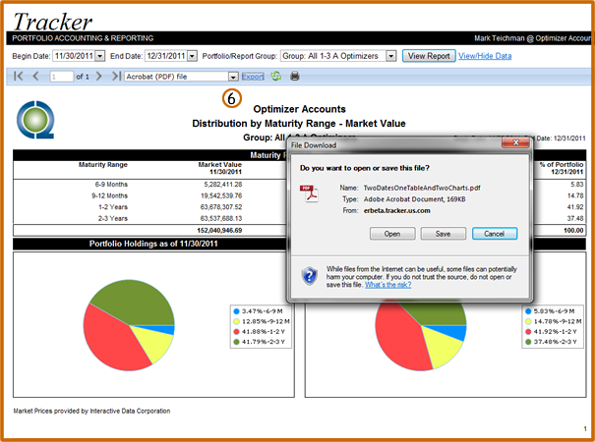The width and height of the screenshot is (595, 442).
Task: Open the End Date dropdown
Action: point(193,56)
